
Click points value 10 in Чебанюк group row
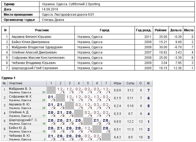141,137
